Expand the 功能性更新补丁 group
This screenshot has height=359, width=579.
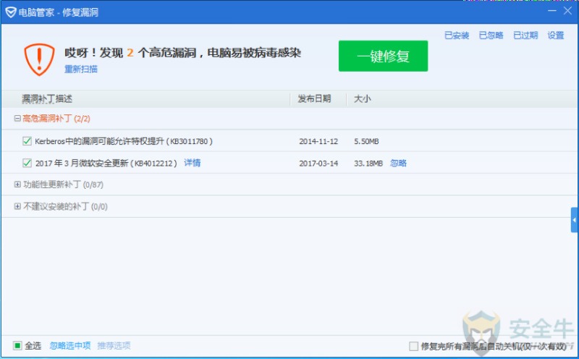point(17,185)
